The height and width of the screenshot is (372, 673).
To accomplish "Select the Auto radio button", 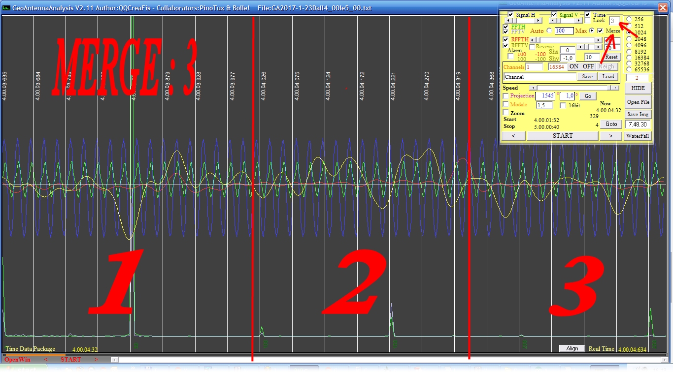I will [549, 31].
